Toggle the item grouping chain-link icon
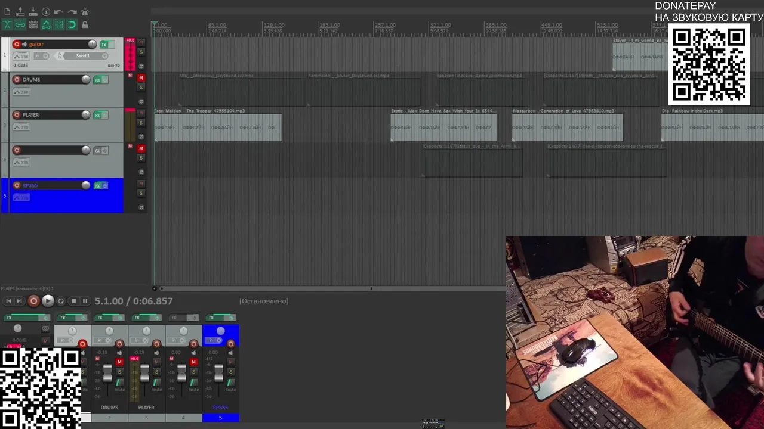Image resolution: width=764 pixels, height=429 pixels. click(x=20, y=24)
